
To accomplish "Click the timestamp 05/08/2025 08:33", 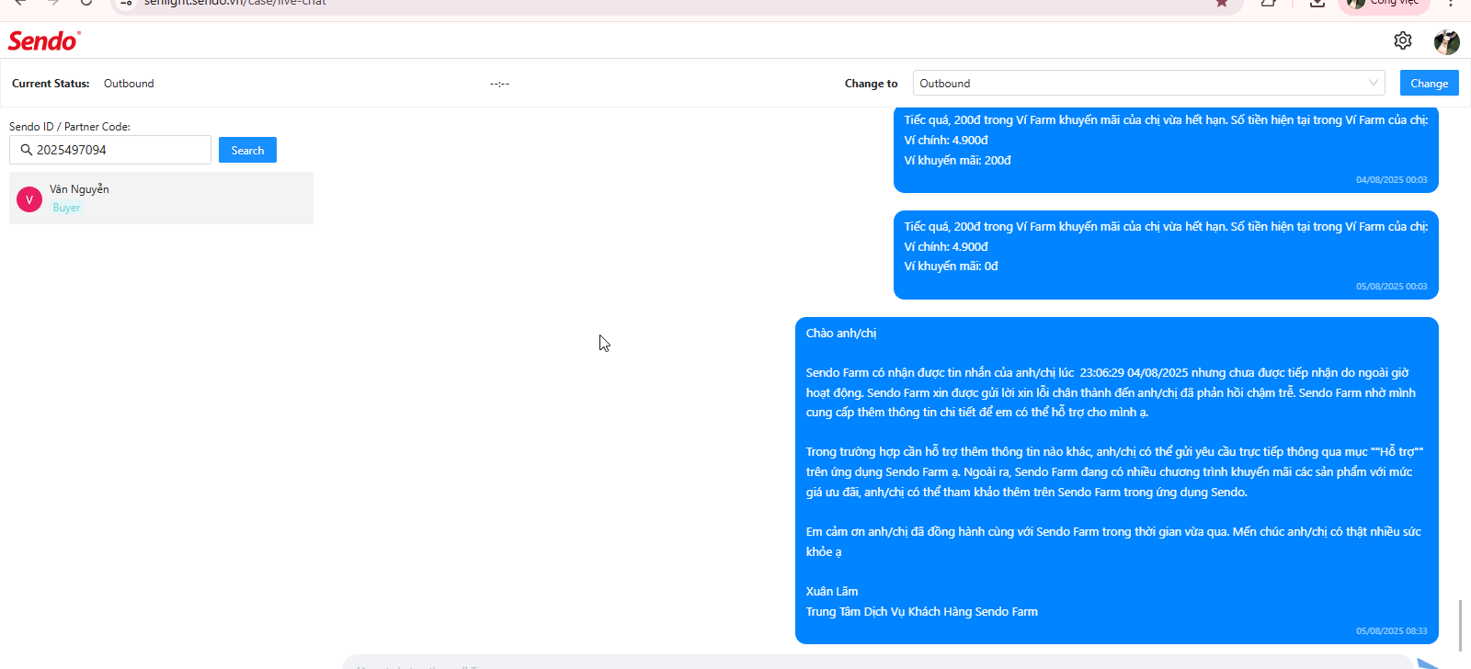I will pos(1391,631).
